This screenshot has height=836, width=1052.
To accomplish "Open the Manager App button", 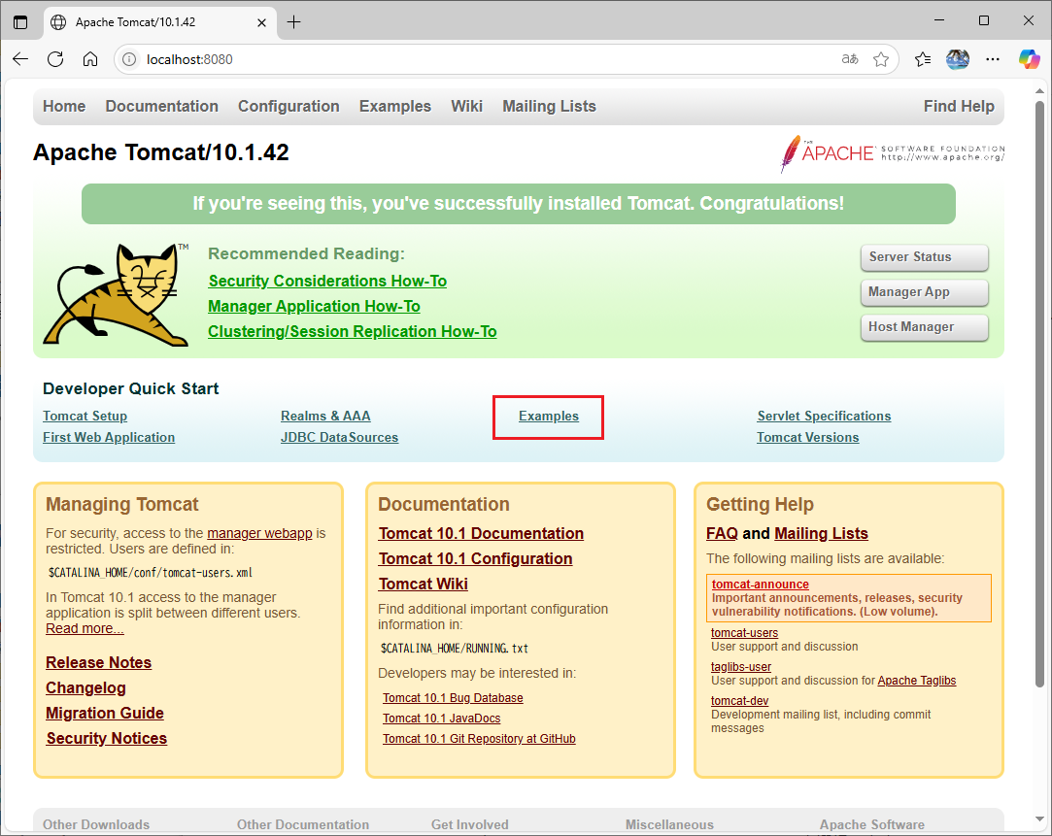I will (x=924, y=292).
